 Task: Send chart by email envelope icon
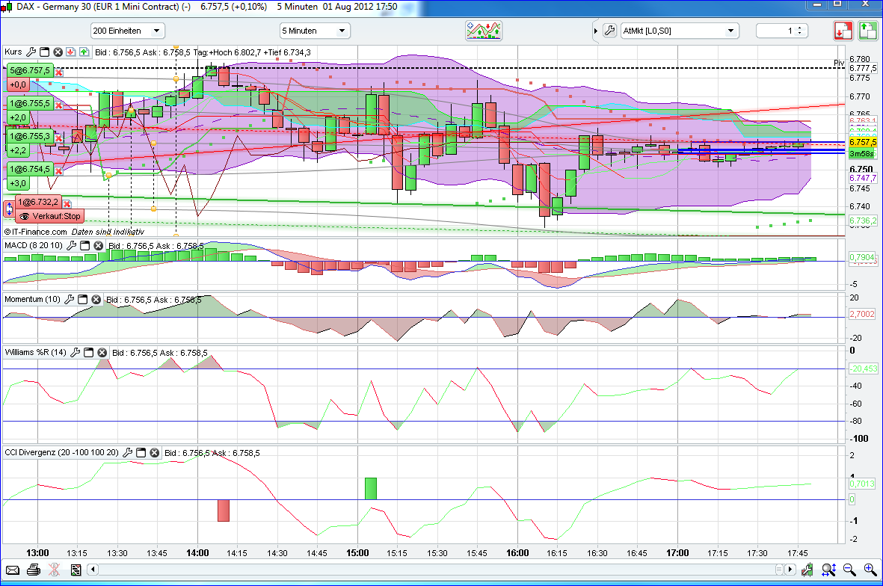(x=13, y=570)
